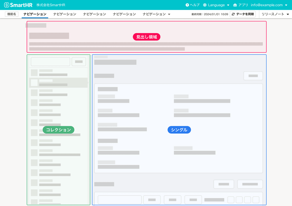The width and height of the screenshot is (292, 206).
Task: Click the 機能名 badge
Action: tap(11, 14)
